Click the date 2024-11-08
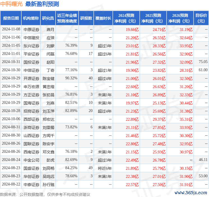This screenshot has width=209, height=197. tap(11, 29)
